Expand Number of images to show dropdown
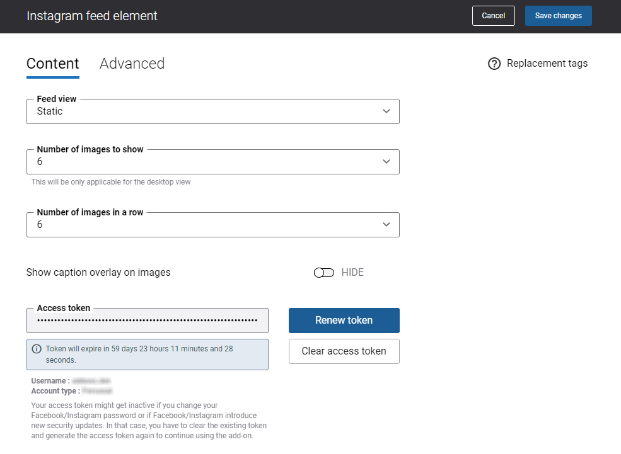This screenshot has height=454, width=621. pyautogui.click(x=213, y=162)
